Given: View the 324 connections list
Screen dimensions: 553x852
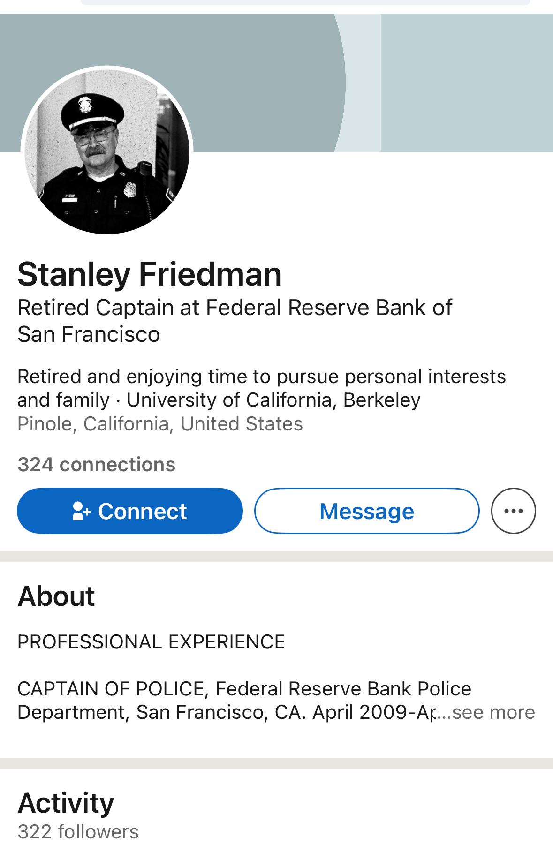Looking at the screenshot, I should click(x=97, y=465).
